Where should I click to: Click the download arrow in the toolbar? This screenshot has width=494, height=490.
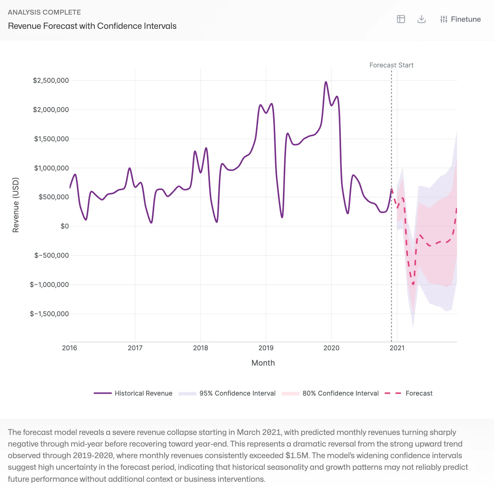click(x=421, y=19)
